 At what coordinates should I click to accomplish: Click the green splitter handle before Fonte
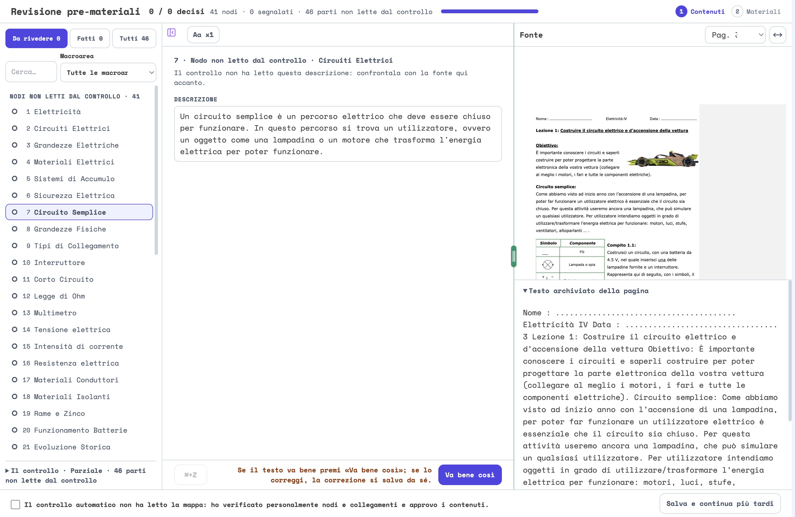pyautogui.click(x=514, y=256)
